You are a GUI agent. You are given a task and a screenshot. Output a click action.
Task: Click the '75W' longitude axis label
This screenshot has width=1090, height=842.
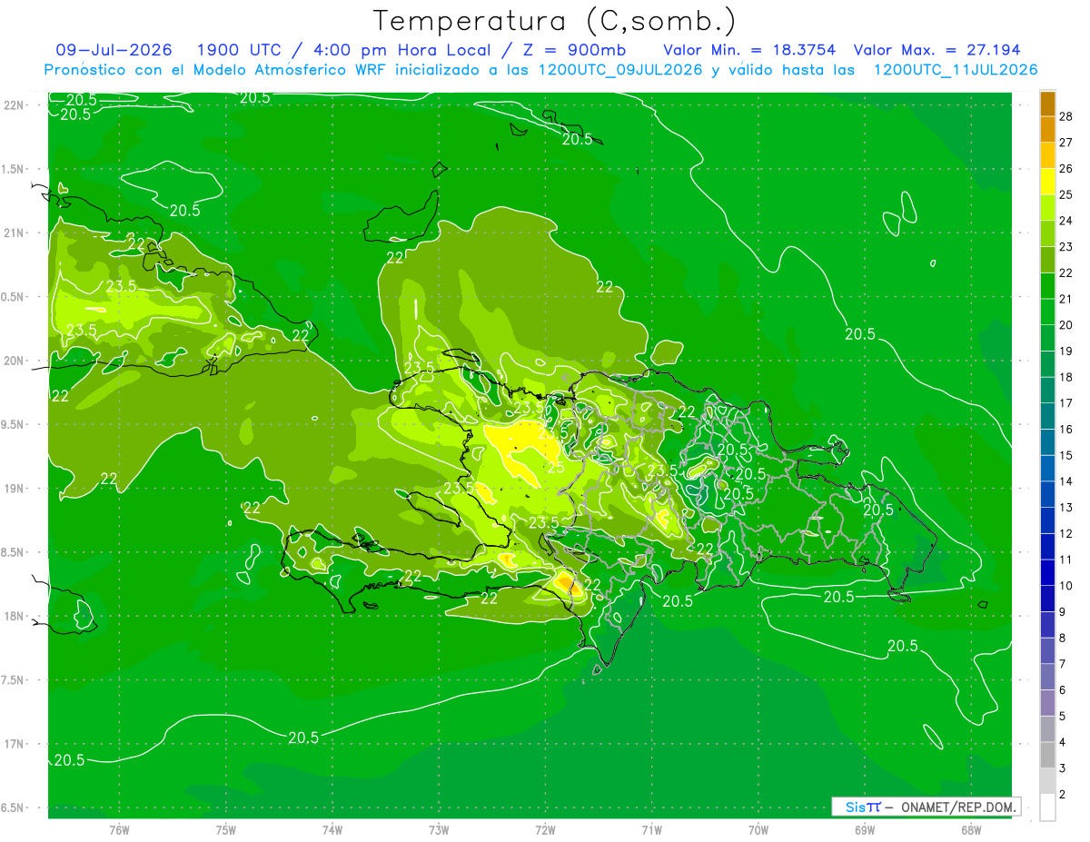[226, 829]
